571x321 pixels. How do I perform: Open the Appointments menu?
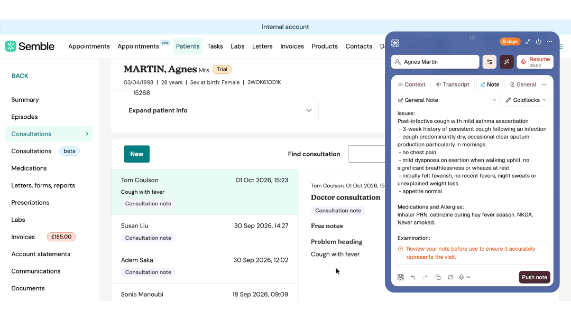pyautogui.click(x=89, y=46)
